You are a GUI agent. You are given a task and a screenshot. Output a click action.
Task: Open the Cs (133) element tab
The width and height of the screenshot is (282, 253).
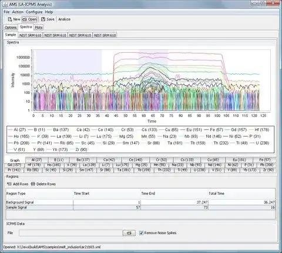point(187,160)
